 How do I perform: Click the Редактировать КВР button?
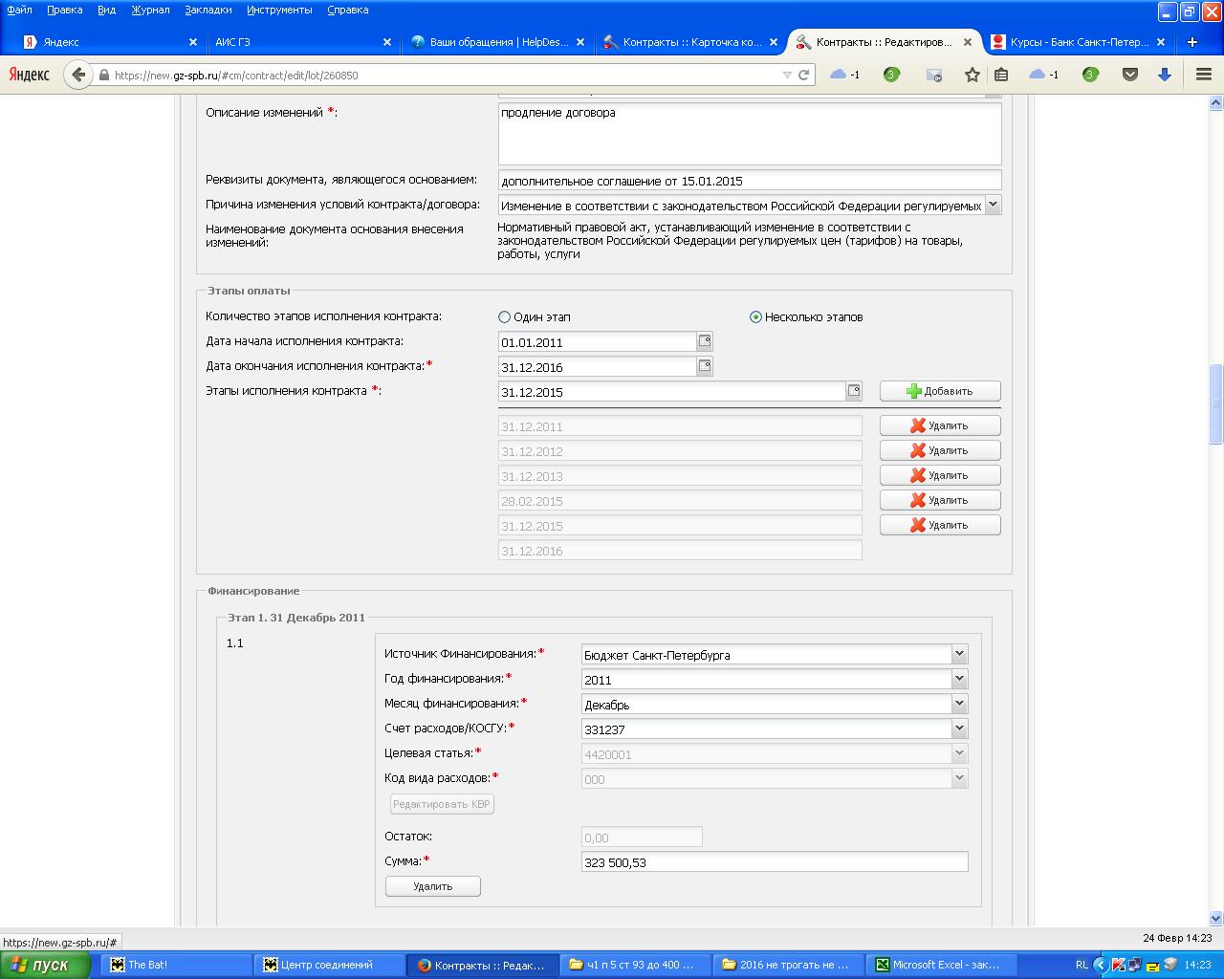tap(442, 804)
